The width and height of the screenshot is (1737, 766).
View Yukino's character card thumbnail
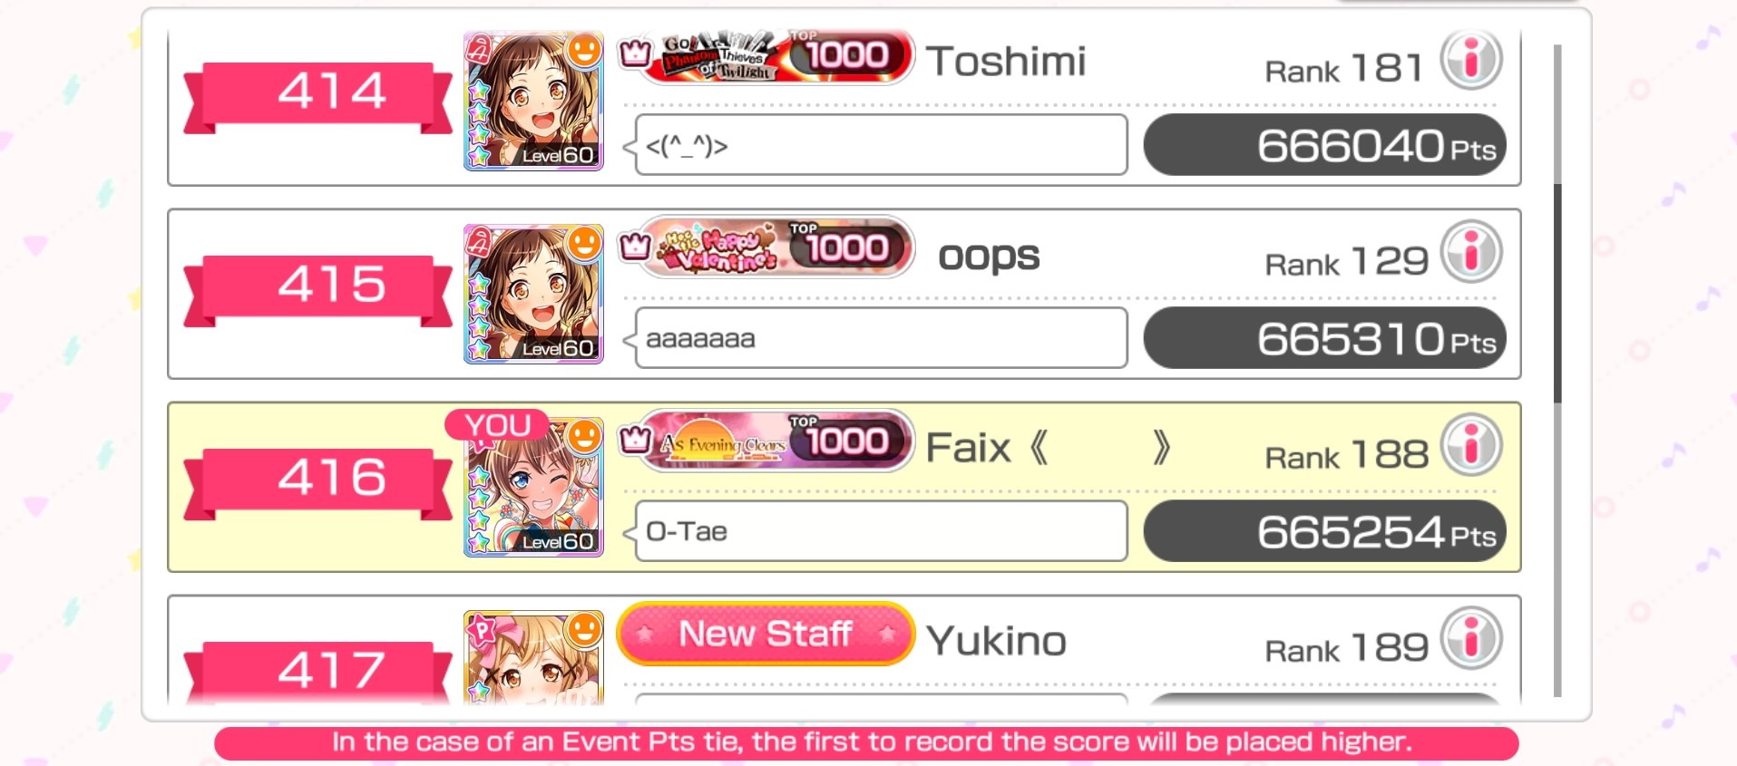point(533,658)
